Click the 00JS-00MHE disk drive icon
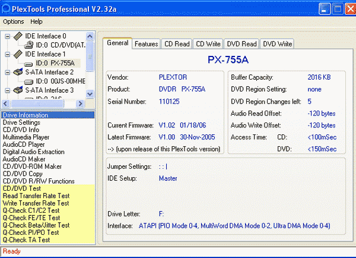This screenshot has height=258, width=356. tap(28, 81)
